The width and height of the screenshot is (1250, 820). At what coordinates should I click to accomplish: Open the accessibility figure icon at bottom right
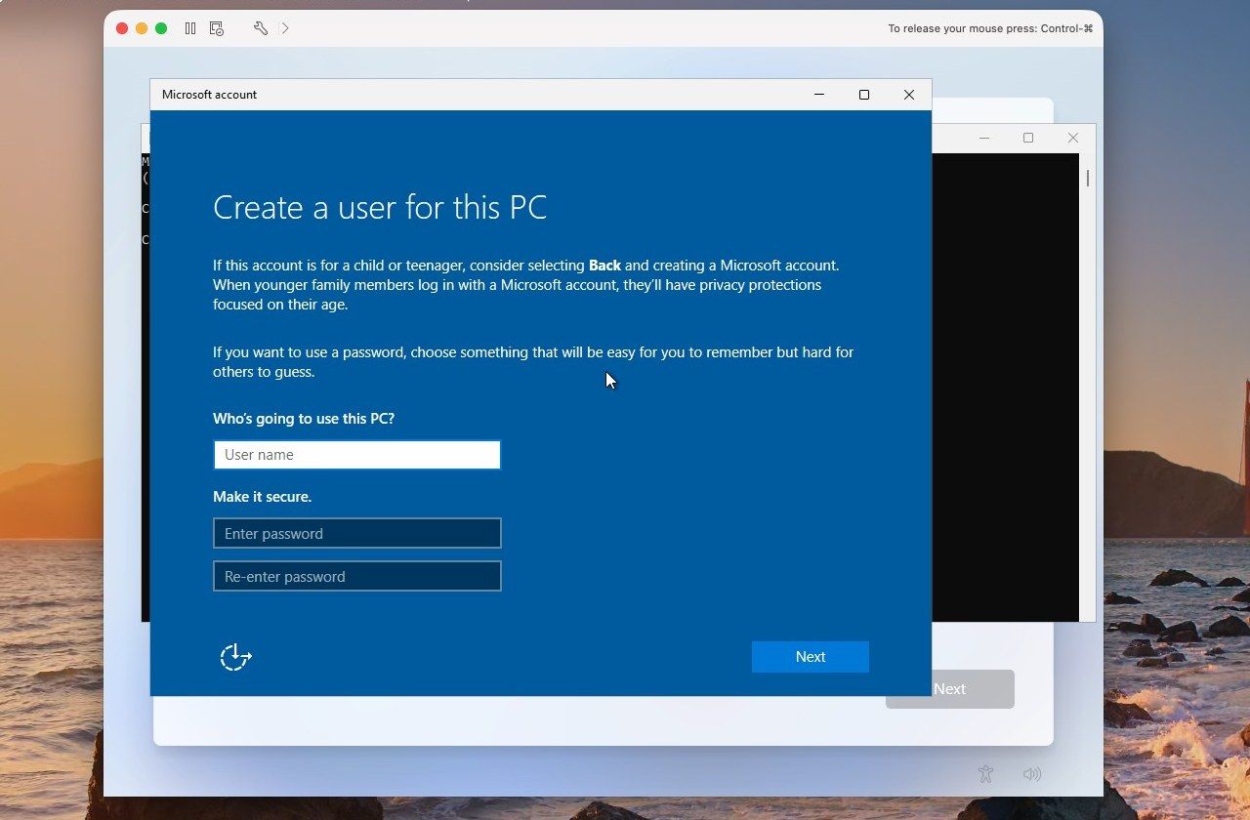pos(985,774)
